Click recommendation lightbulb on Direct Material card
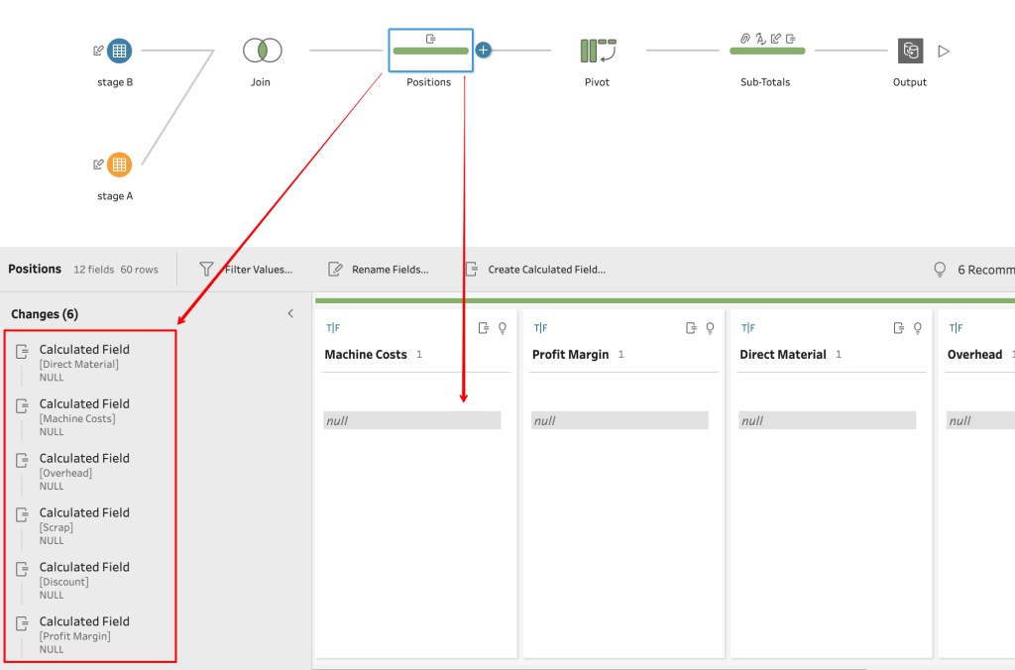Image resolution: width=1015 pixels, height=670 pixels. [x=918, y=328]
